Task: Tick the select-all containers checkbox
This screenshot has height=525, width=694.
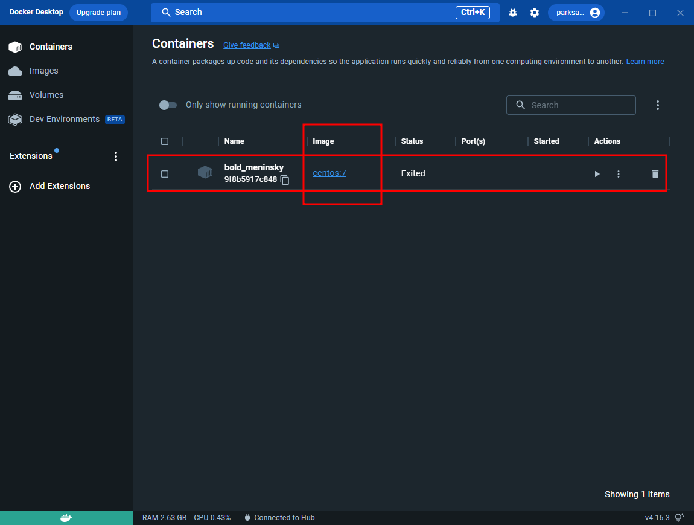Action: pos(165,141)
